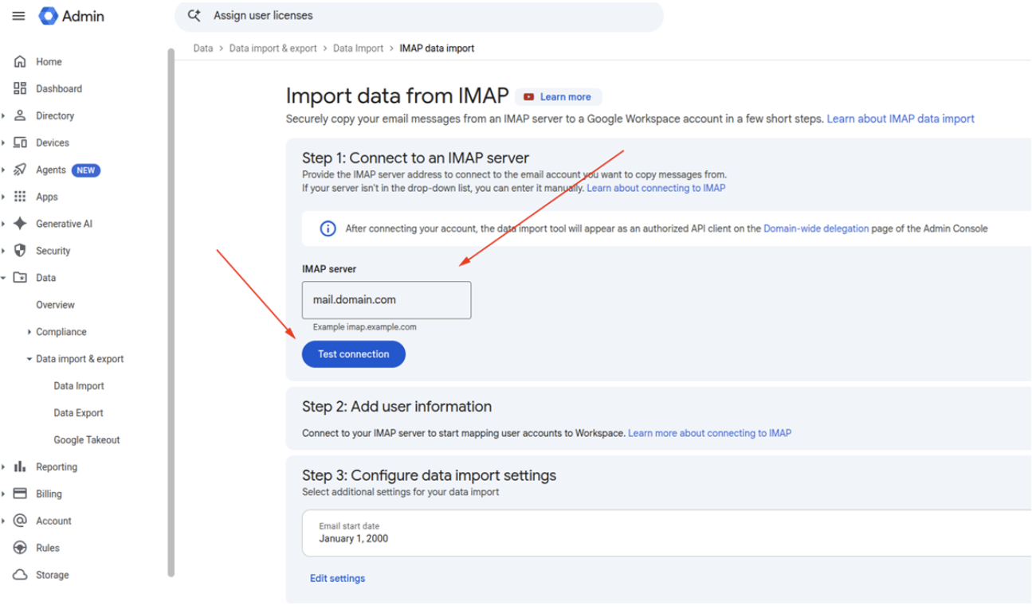Click the sidebar vertical scrollbar
Image resolution: width=1032 pixels, height=609 pixels.
click(171, 312)
